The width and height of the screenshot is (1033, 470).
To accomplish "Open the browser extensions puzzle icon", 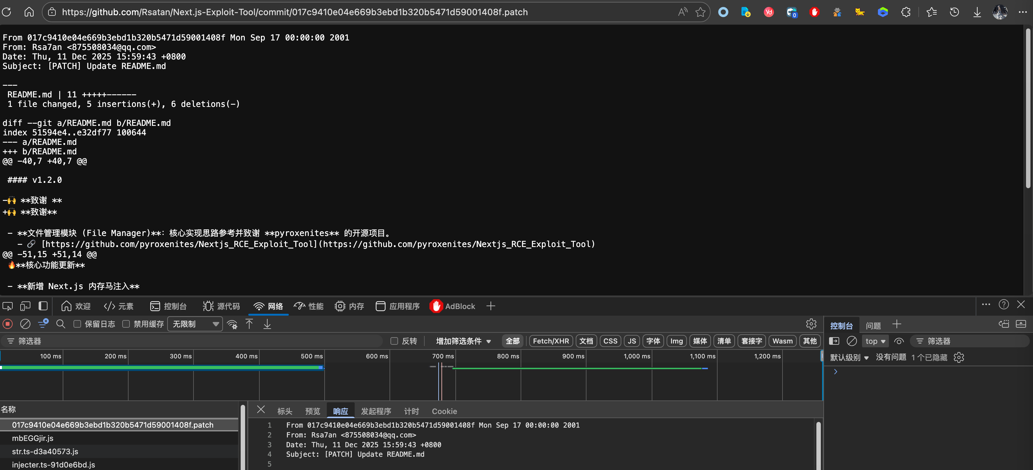I will [905, 12].
